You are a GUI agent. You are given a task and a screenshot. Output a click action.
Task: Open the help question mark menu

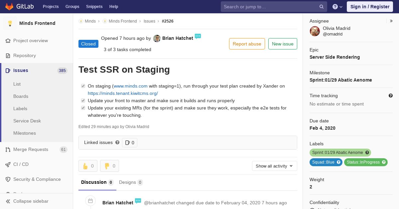(337, 7)
